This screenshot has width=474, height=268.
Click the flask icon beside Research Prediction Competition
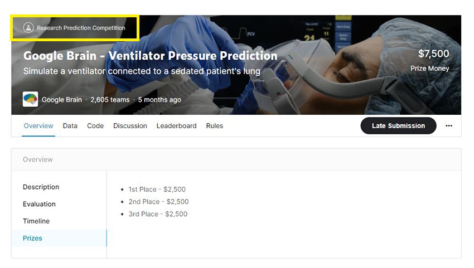28,27
